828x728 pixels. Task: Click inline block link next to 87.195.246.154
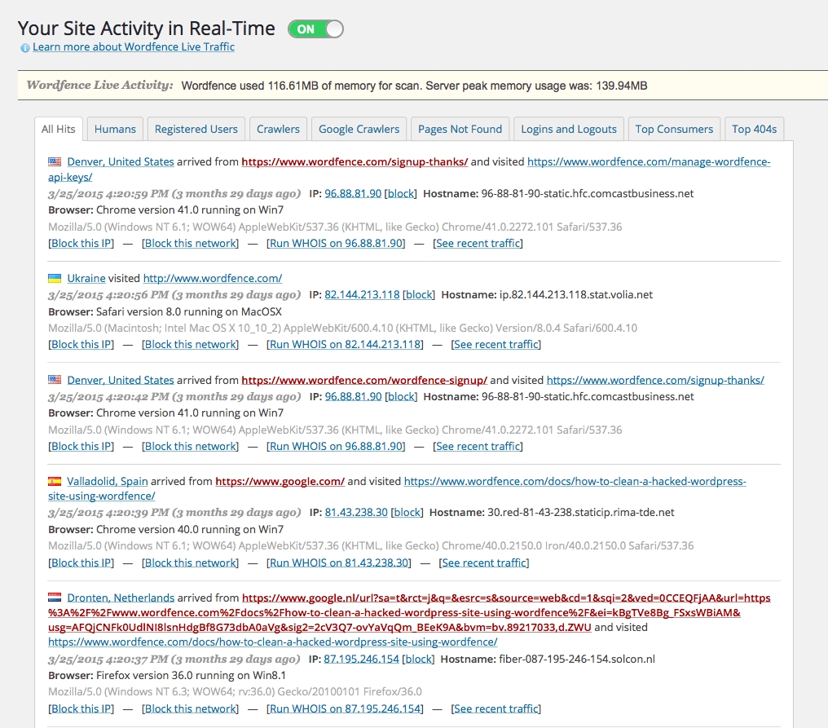click(x=418, y=660)
